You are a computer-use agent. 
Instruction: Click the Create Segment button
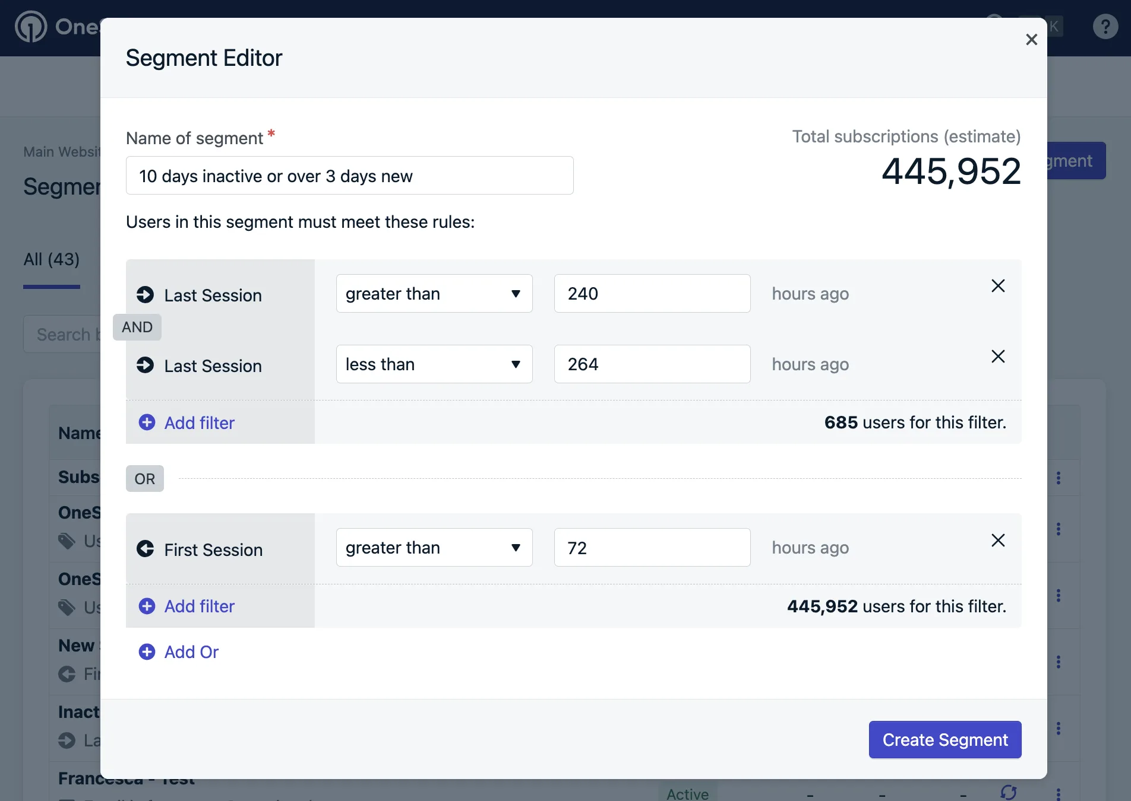pyautogui.click(x=944, y=739)
